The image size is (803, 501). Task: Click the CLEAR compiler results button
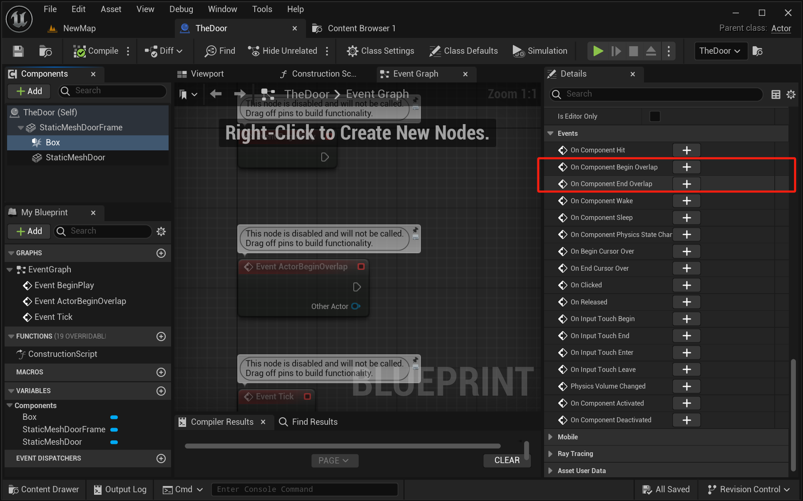point(507,461)
